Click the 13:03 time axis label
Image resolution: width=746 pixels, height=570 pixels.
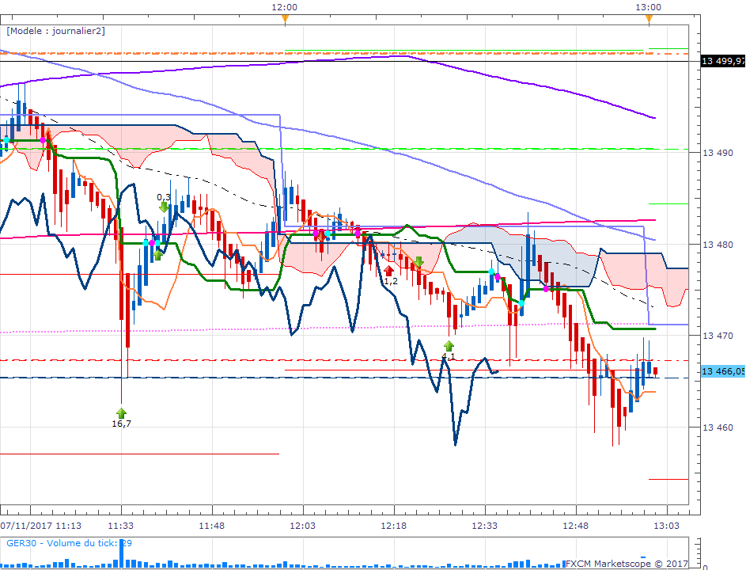(x=667, y=526)
